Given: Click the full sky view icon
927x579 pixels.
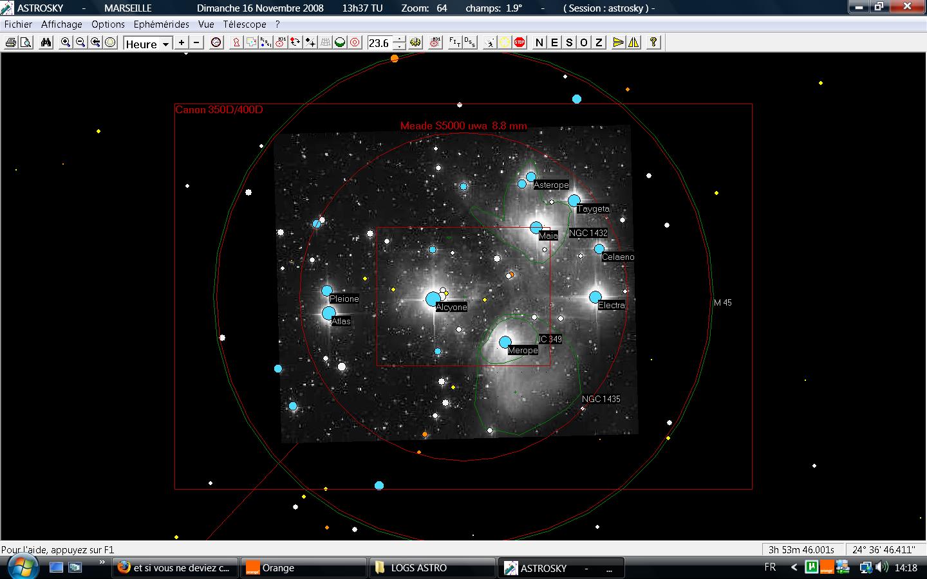Looking at the screenshot, I should [x=110, y=42].
